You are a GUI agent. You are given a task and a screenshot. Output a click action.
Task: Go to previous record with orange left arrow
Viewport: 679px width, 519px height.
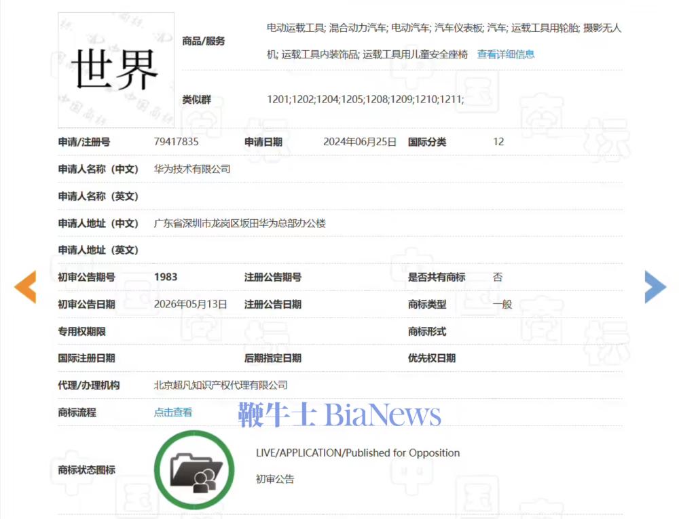25,287
